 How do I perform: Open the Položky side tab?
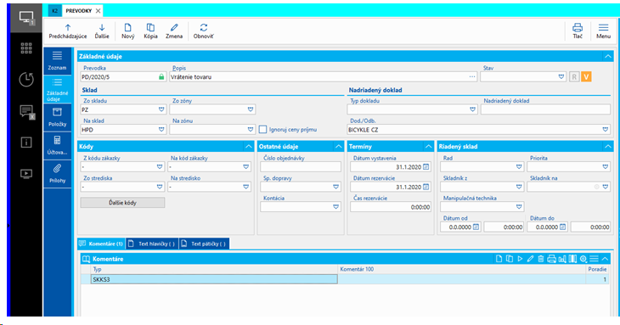[x=58, y=117]
